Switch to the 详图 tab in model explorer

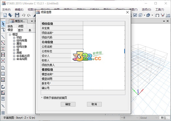point(21,26)
